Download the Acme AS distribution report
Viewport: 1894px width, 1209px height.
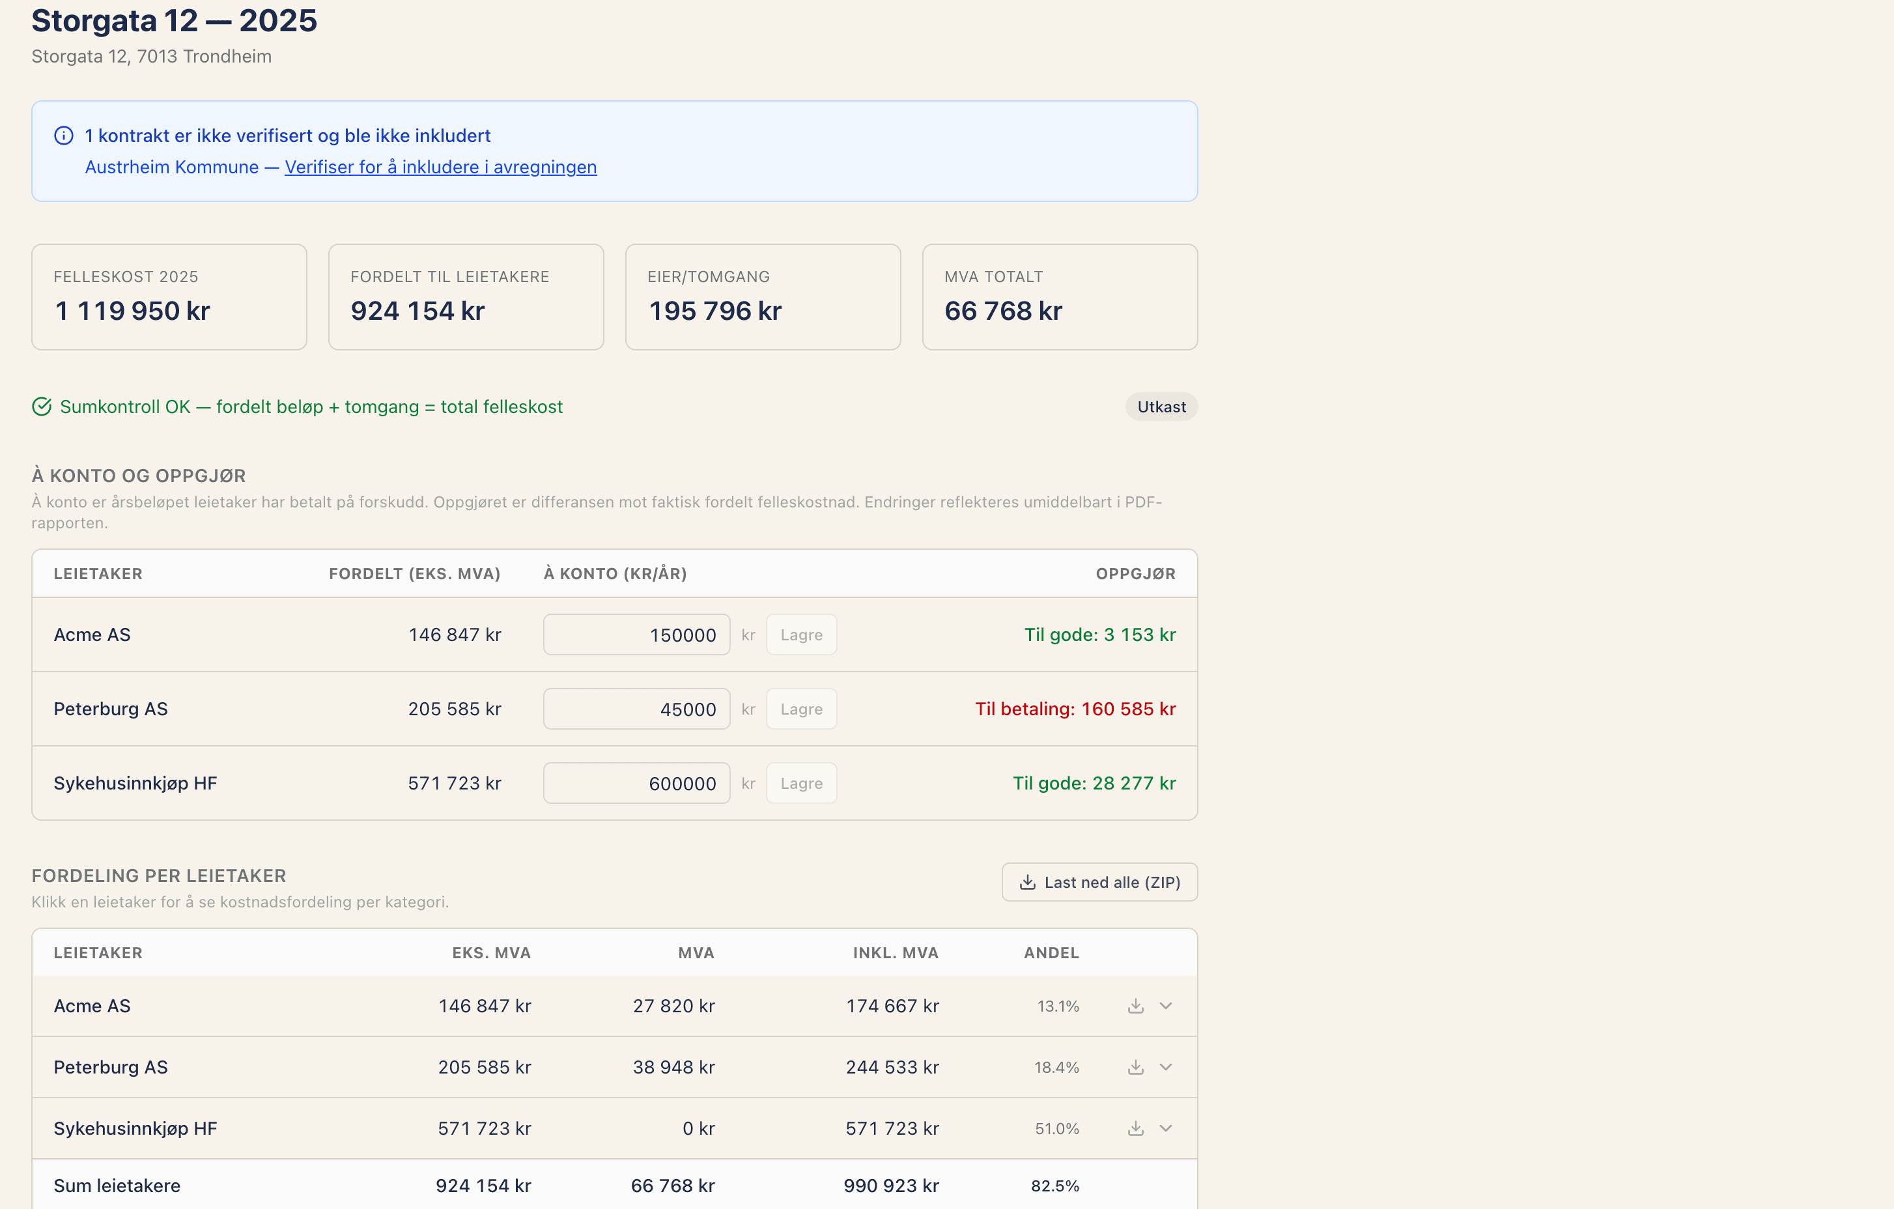1135,1006
